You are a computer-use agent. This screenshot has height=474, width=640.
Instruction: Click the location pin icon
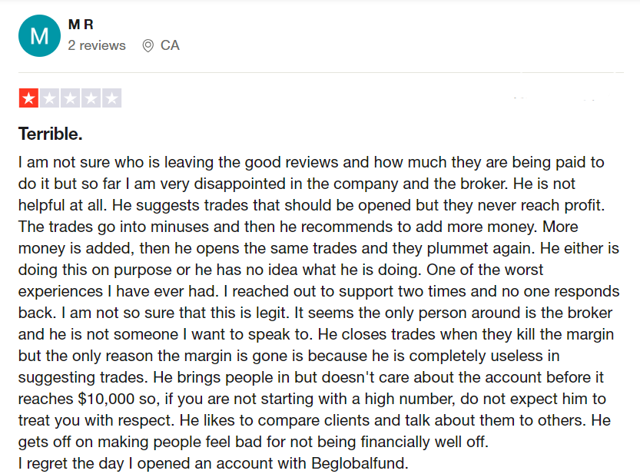[x=148, y=46]
